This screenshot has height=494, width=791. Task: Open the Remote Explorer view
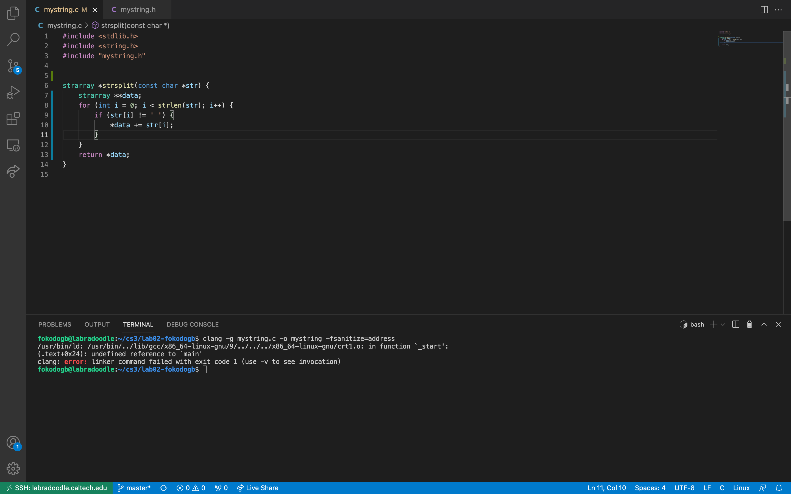(x=13, y=145)
